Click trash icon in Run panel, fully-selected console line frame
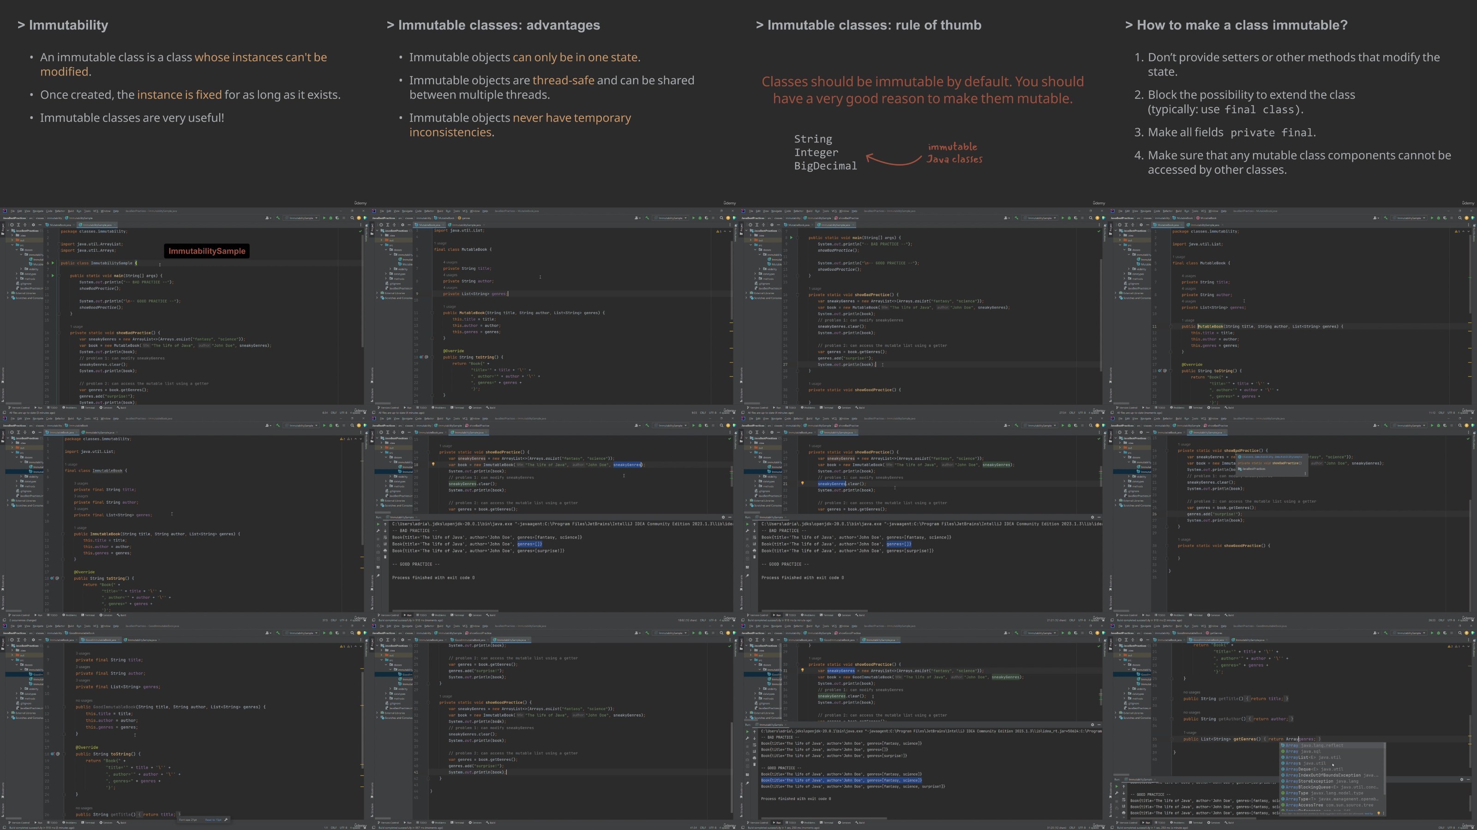The width and height of the screenshot is (1477, 830). [x=755, y=765]
